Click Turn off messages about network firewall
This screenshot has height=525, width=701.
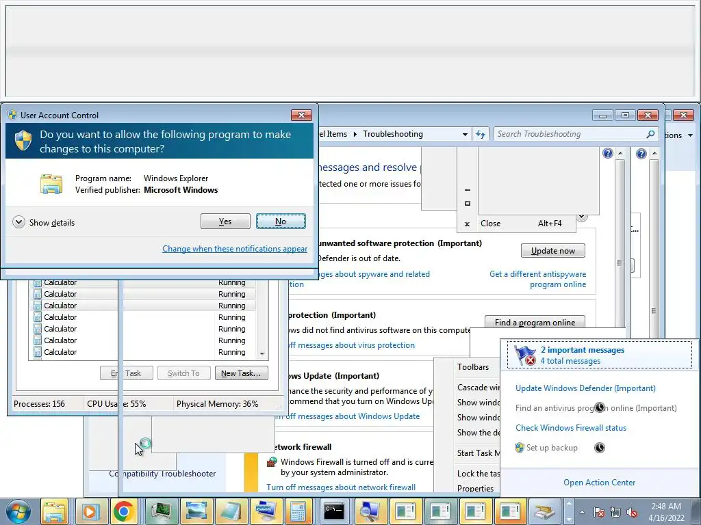click(341, 487)
